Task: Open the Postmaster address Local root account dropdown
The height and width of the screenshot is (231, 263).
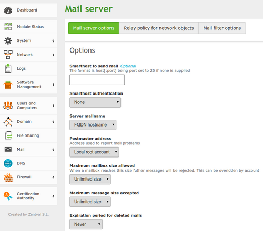Action: pyautogui.click(x=94, y=152)
